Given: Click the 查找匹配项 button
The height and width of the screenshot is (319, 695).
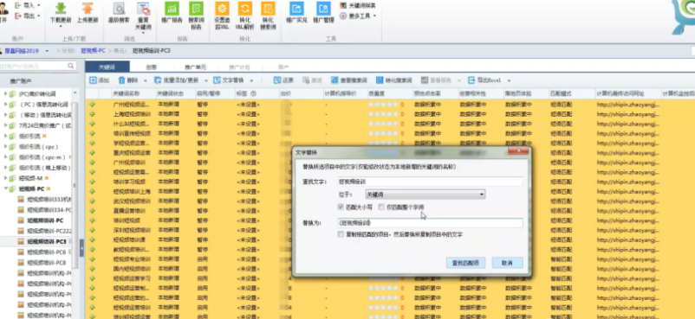Looking at the screenshot, I should tap(465, 263).
